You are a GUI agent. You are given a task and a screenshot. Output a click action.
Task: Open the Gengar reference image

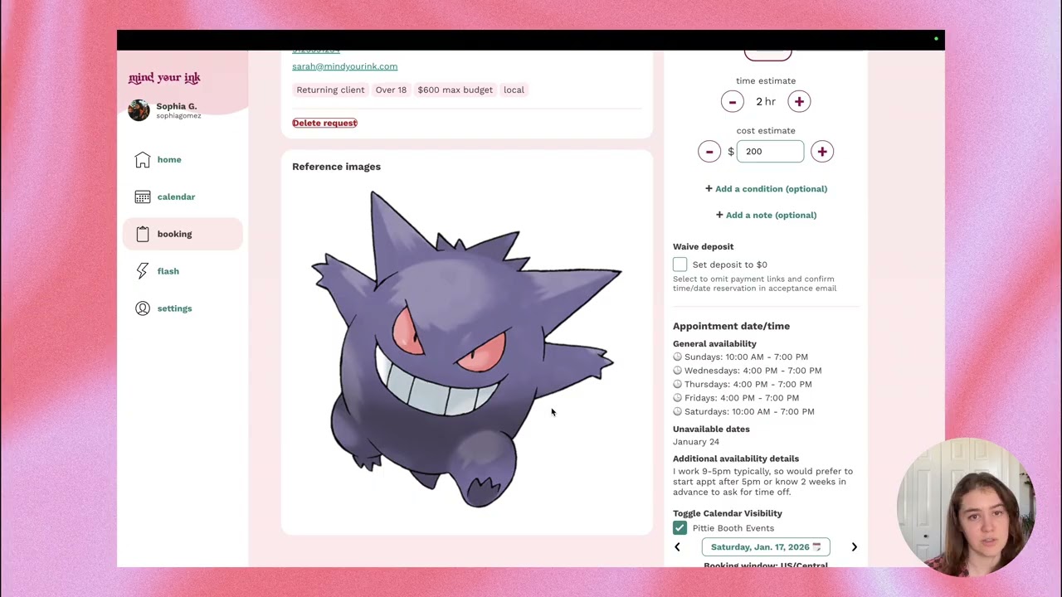click(x=466, y=348)
